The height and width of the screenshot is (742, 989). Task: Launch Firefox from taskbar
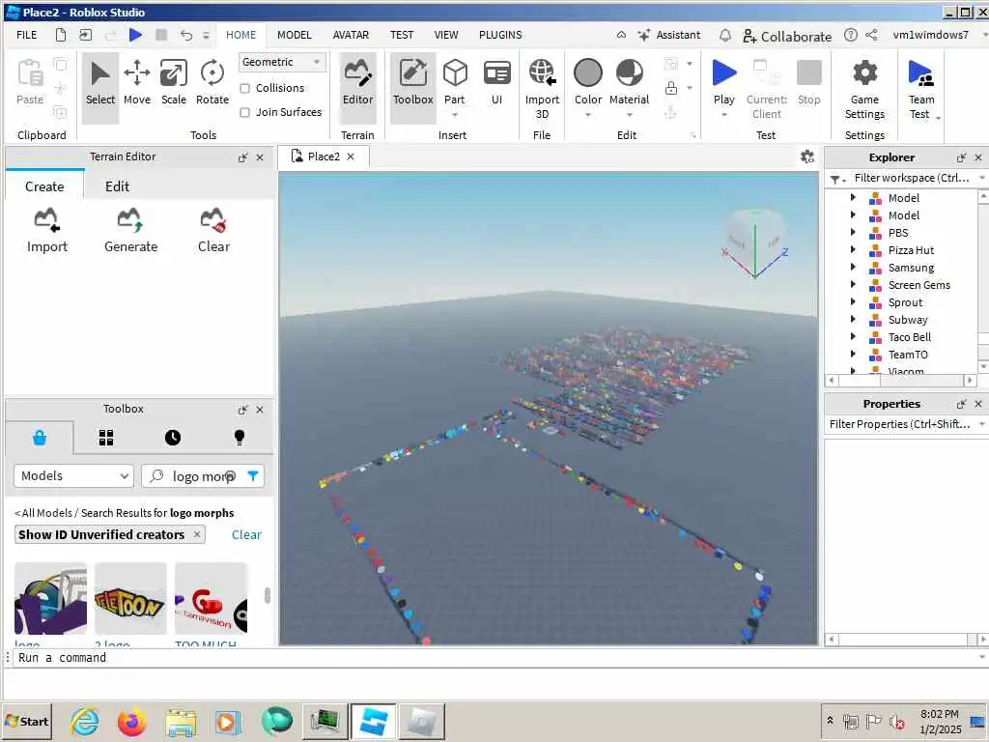(x=131, y=722)
